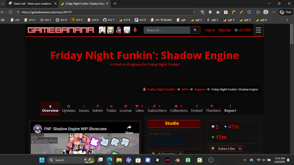Open the video channel avatar
The image size is (294, 165).
[x=38, y=129]
